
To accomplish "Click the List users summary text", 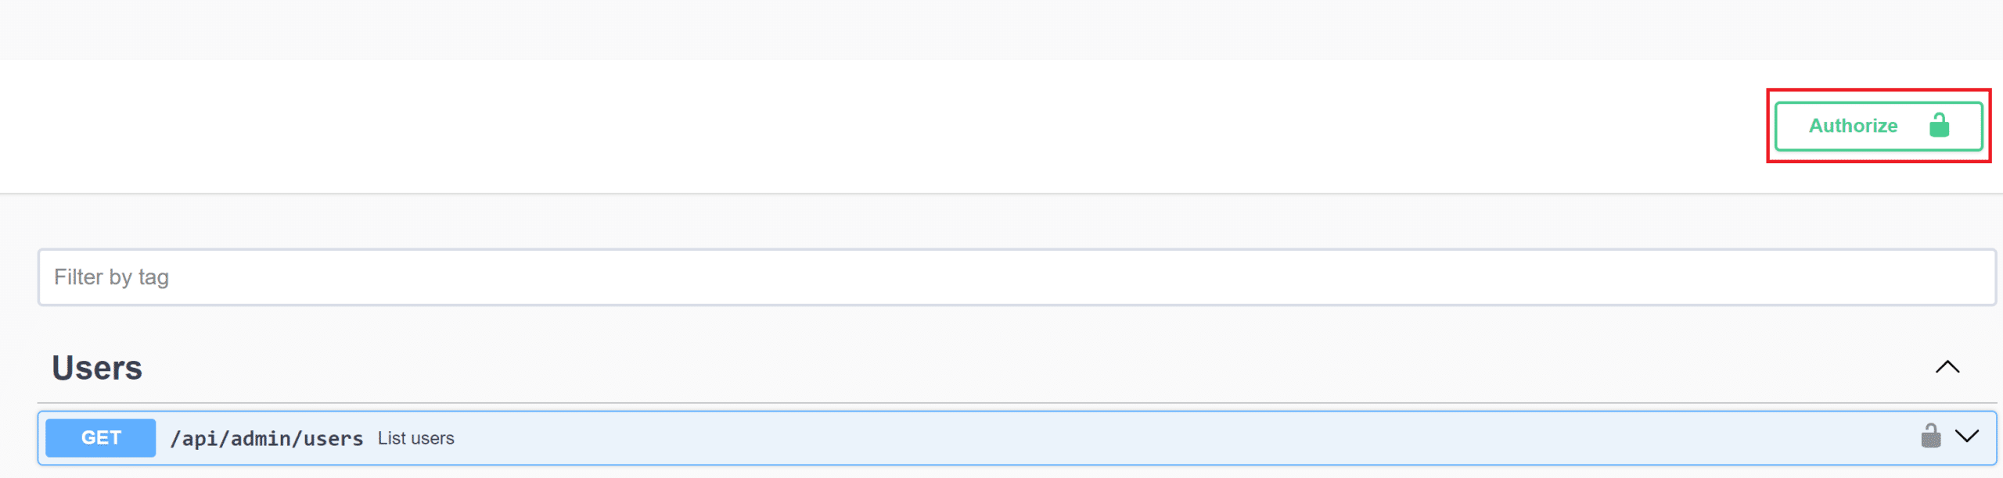I will [x=415, y=439].
